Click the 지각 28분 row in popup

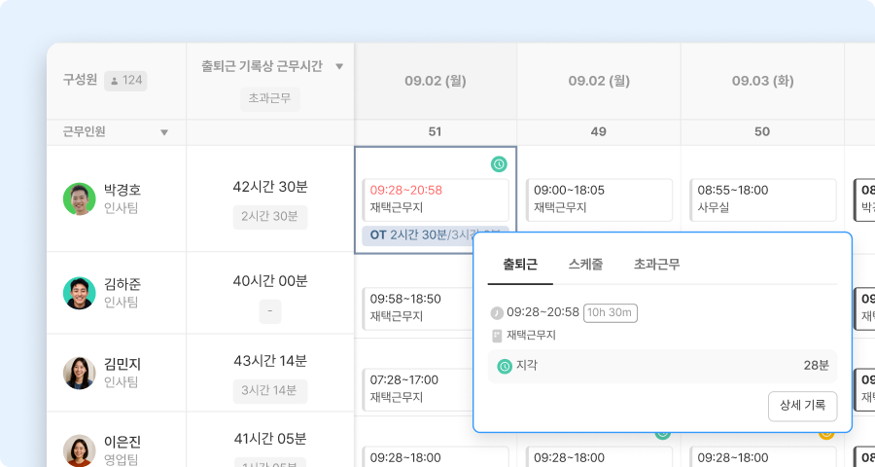pos(662,367)
